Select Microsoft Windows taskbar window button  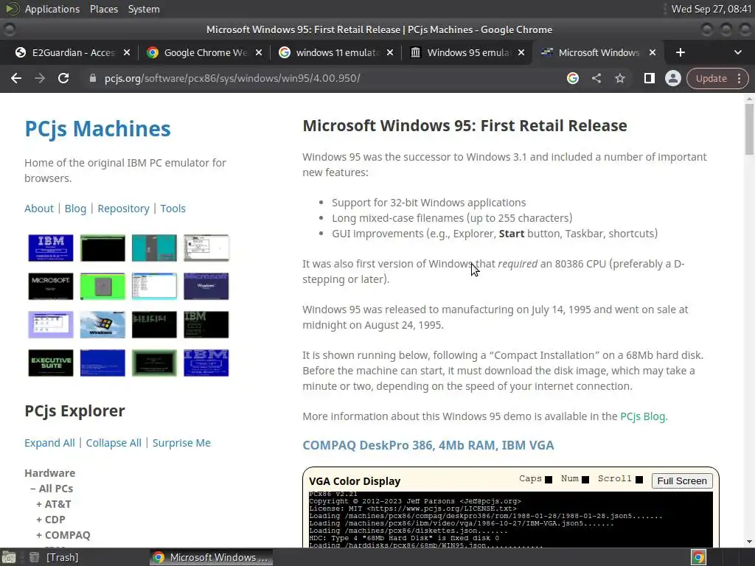click(211, 557)
